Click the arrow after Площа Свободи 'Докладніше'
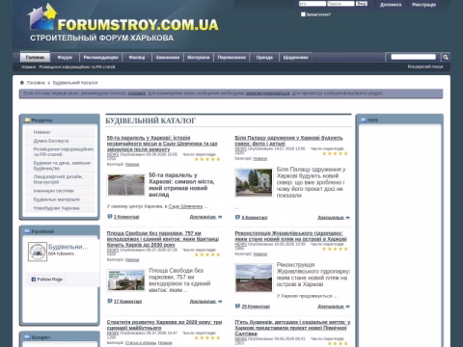Viewport: 463px width, 347px height. tap(220, 302)
